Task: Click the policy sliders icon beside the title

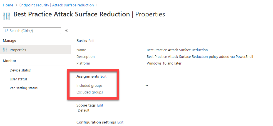Action: (x=6, y=16)
